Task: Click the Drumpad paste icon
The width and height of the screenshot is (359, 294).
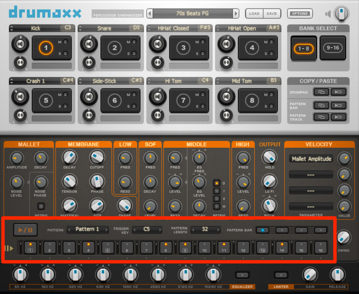Action: pos(338,92)
